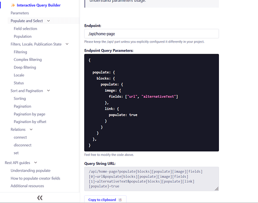Click the Copy to clipboard button

tap(105, 199)
